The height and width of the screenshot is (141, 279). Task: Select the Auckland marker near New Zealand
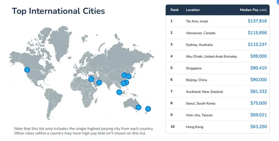tap(148, 109)
